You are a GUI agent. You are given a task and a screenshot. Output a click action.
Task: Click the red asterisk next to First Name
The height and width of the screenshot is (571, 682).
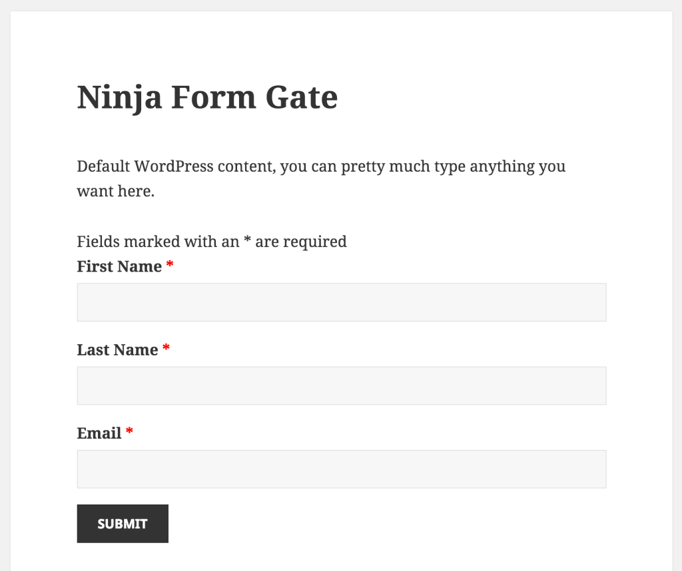(170, 266)
